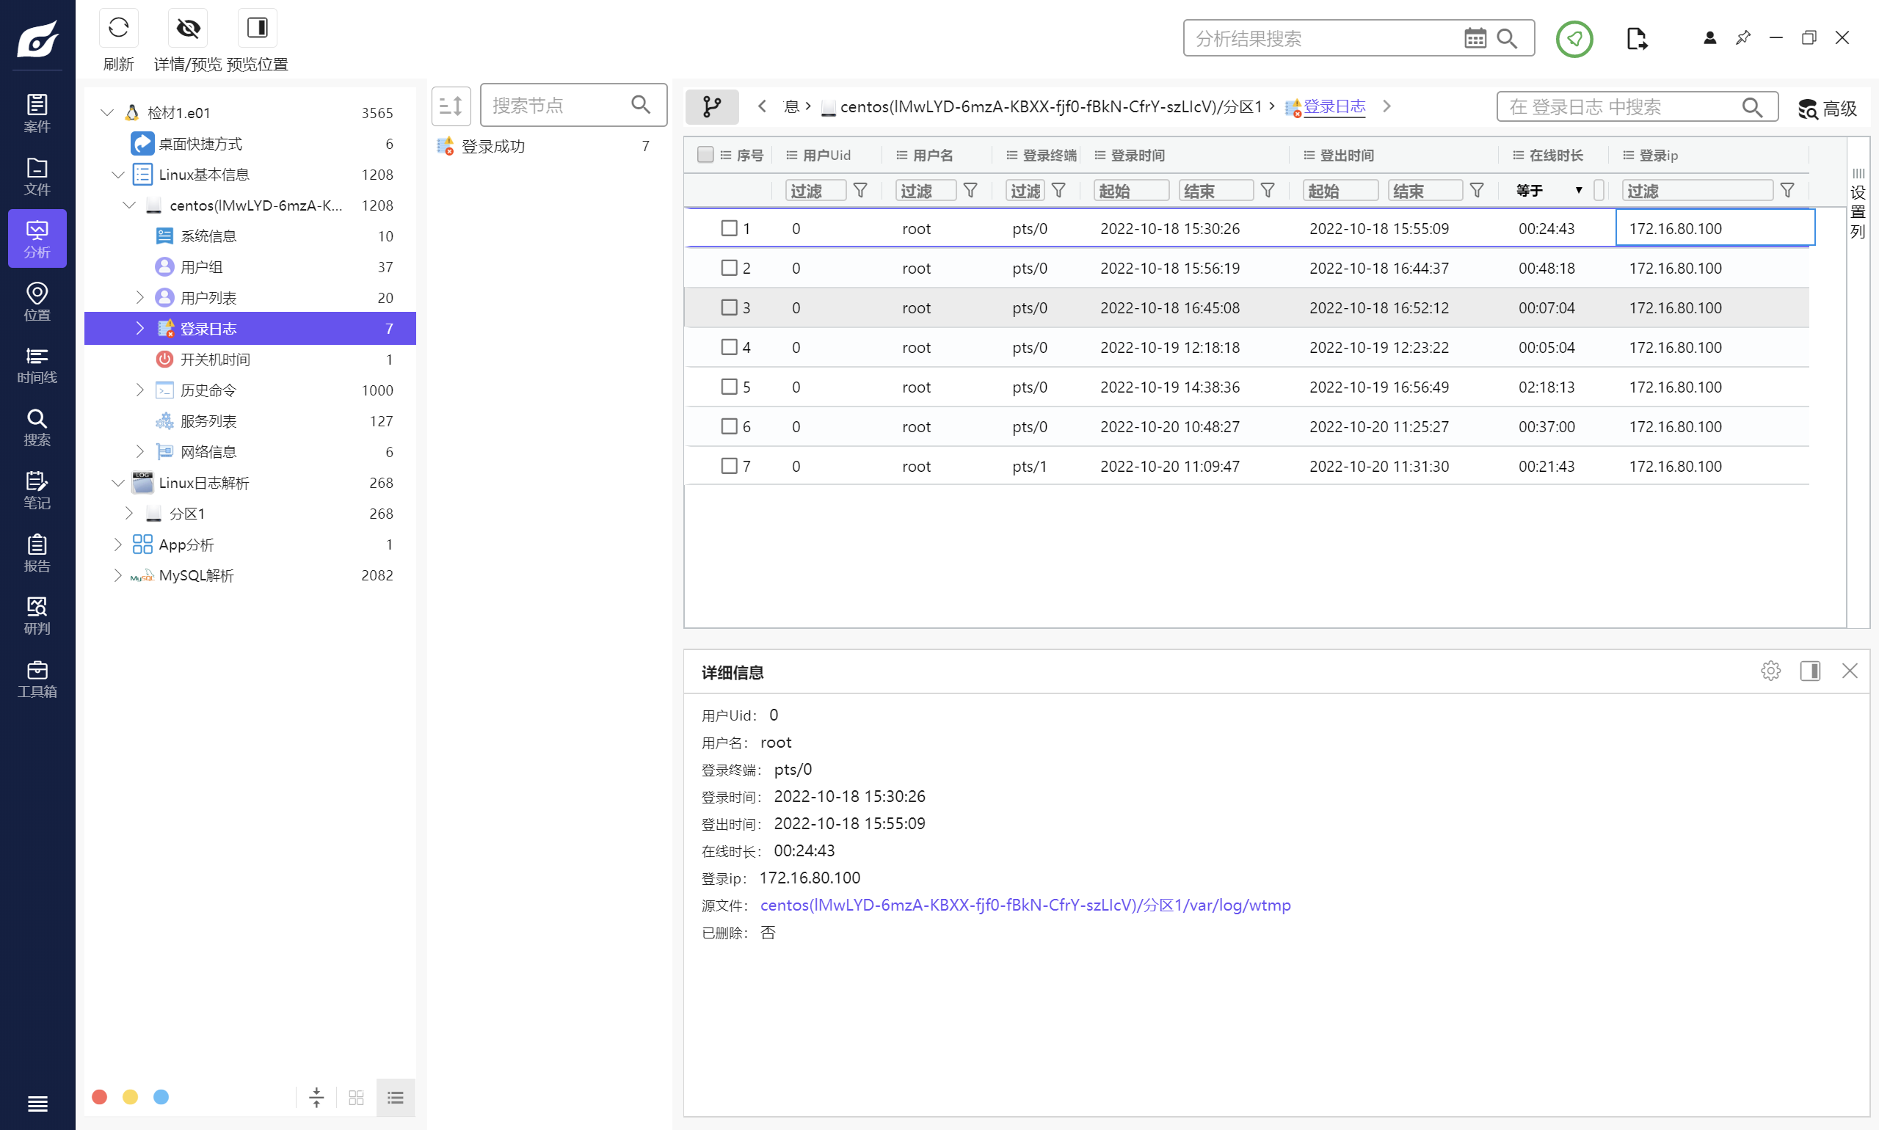Expand the 历史命令 node
The height and width of the screenshot is (1130, 1879).
(x=140, y=390)
